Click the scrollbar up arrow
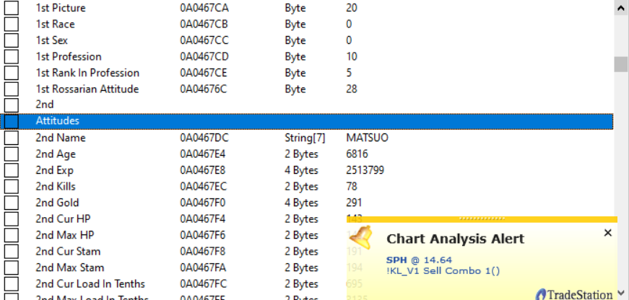This screenshot has width=629, height=300. pyautogui.click(x=621, y=8)
